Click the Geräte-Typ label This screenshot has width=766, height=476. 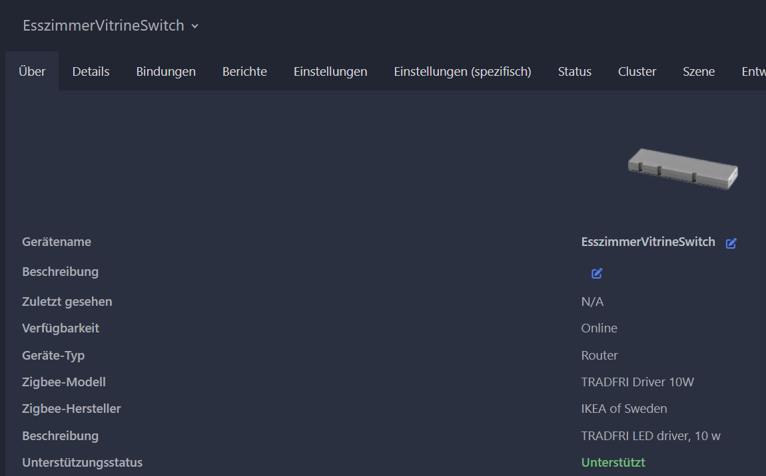click(x=53, y=356)
